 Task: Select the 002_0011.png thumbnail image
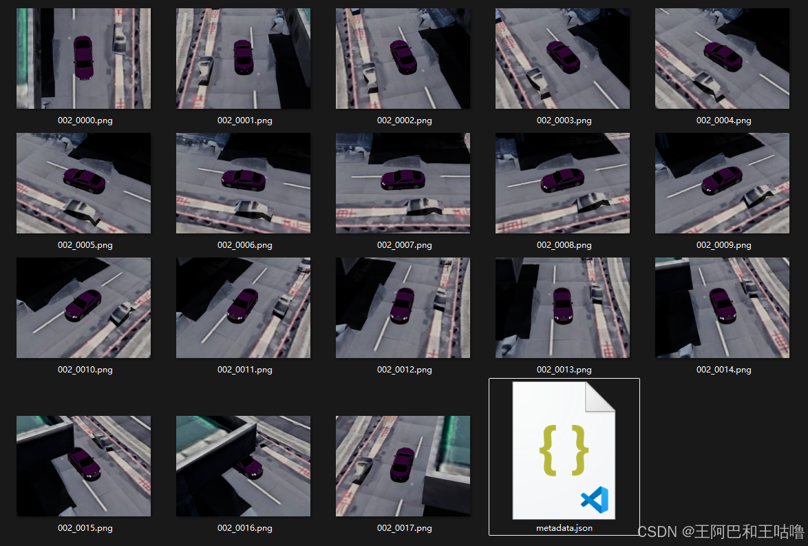pos(243,308)
